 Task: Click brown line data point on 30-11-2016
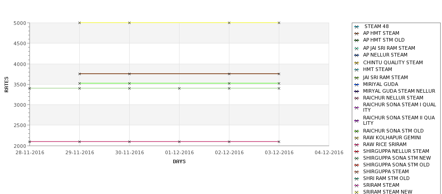coord(129,74)
